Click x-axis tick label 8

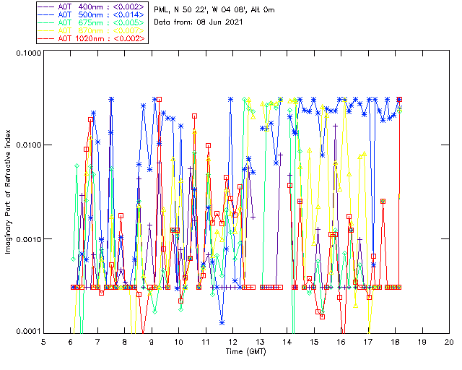(x=125, y=342)
